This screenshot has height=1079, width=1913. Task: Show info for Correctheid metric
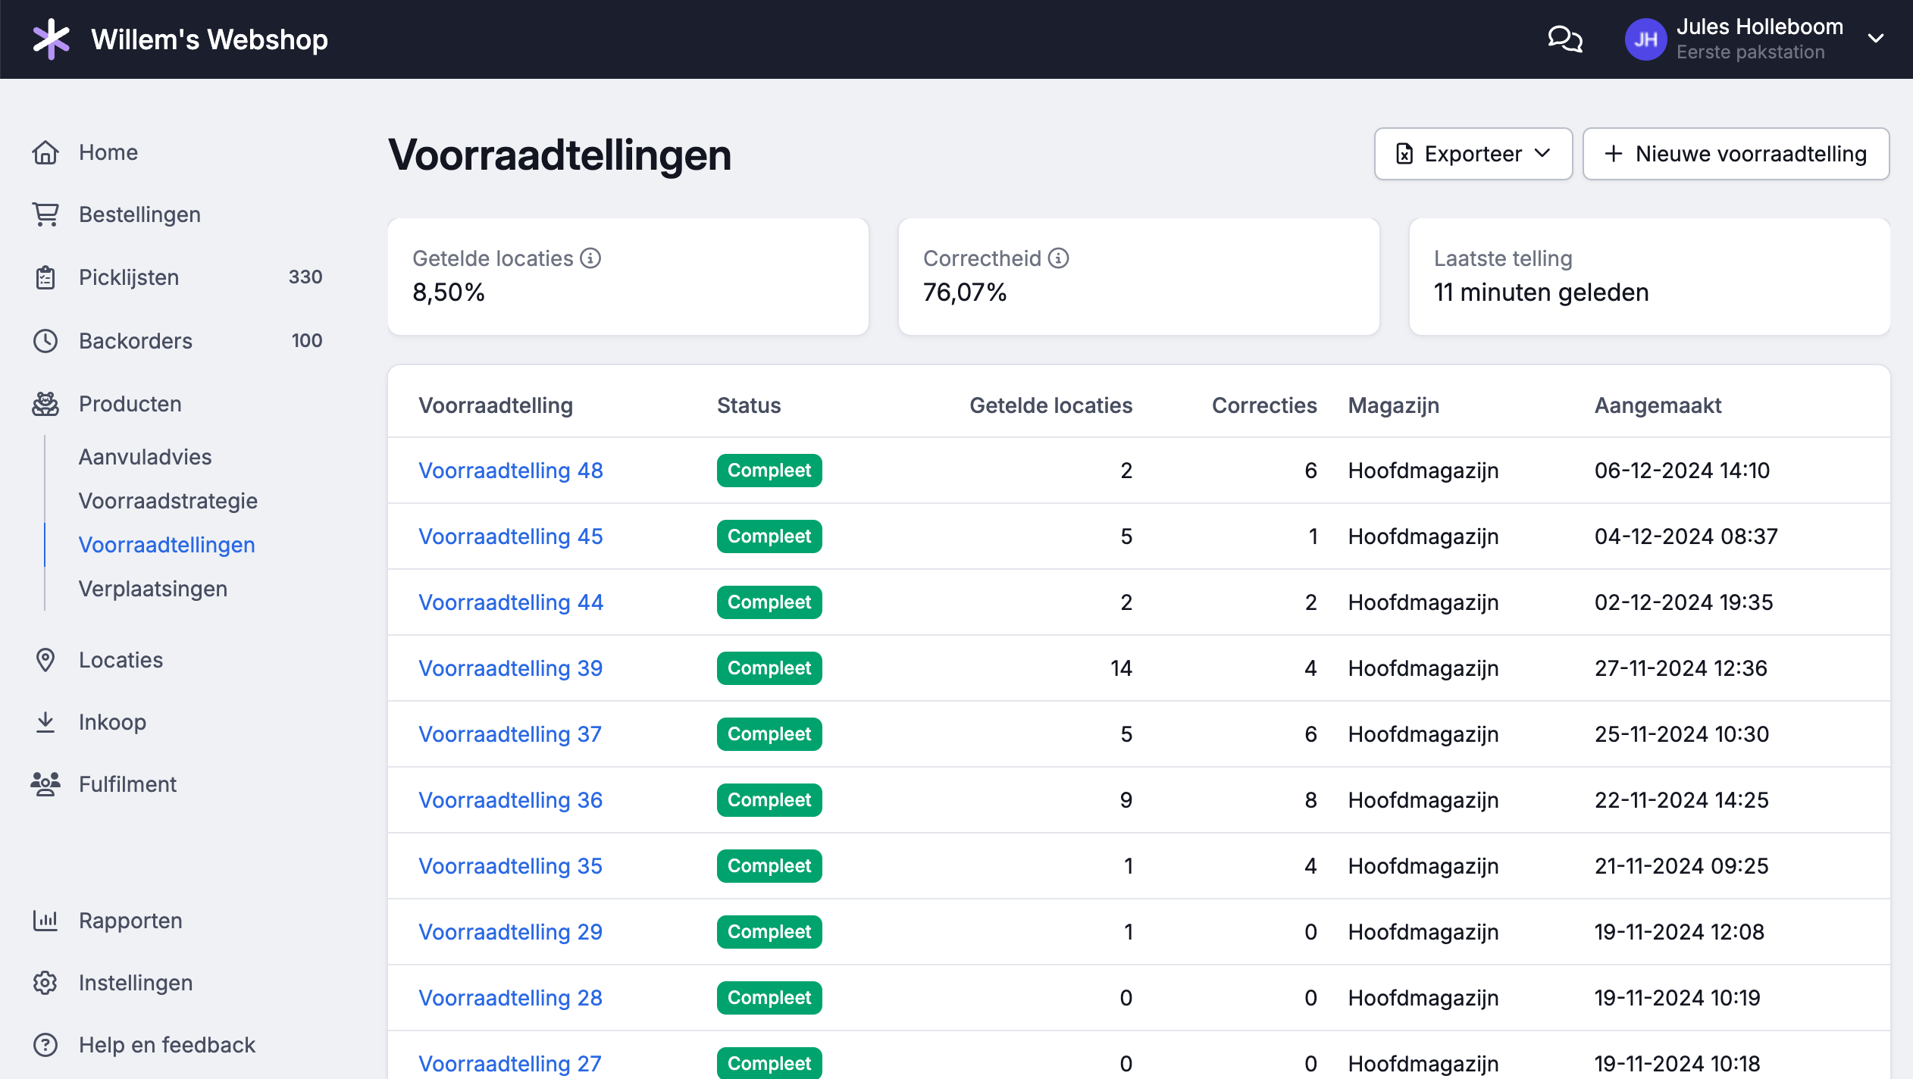click(1059, 258)
